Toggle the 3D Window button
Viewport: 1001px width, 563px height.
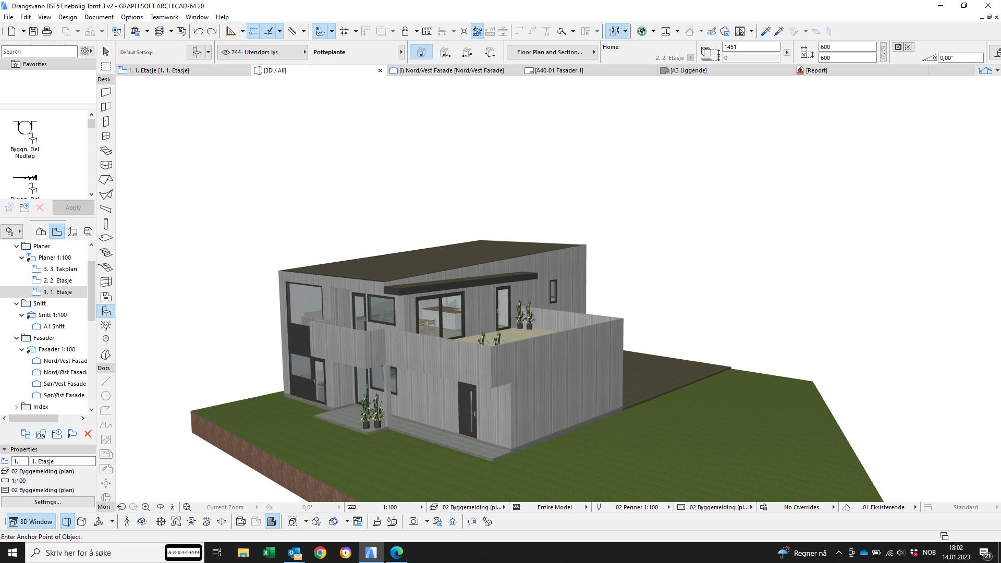(31, 521)
